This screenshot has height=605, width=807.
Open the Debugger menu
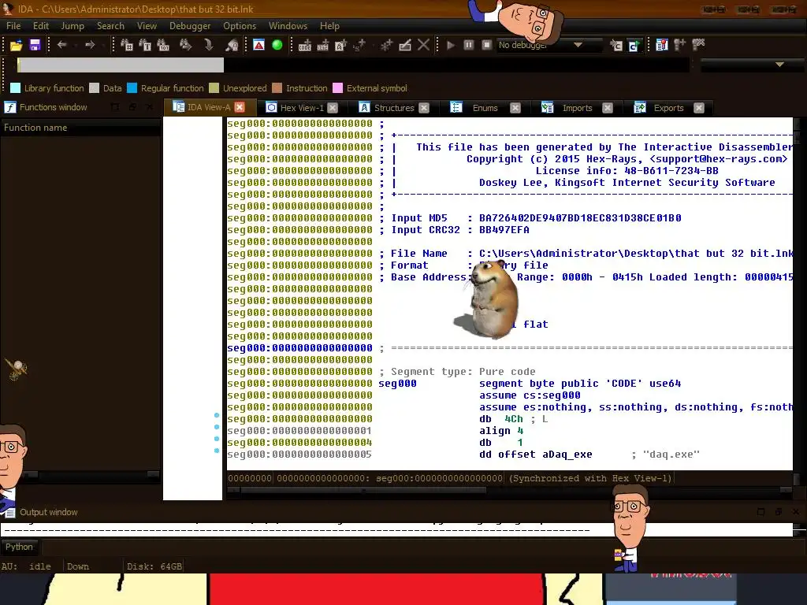190,26
